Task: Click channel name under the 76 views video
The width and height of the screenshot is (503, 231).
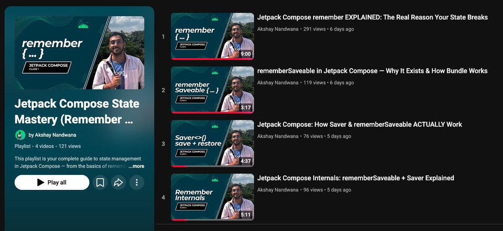Action: (x=278, y=136)
